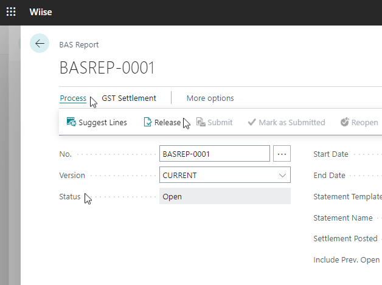Show More options

(210, 98)
